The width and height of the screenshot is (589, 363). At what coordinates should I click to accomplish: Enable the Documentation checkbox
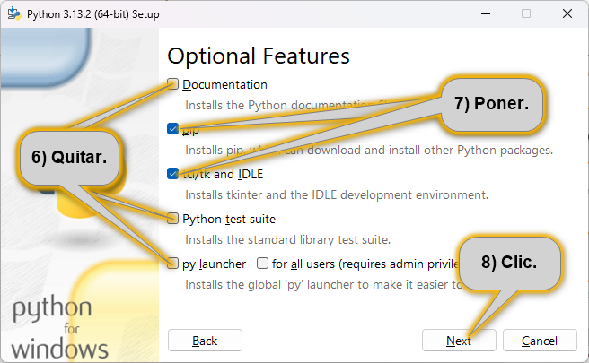point(172,84)
